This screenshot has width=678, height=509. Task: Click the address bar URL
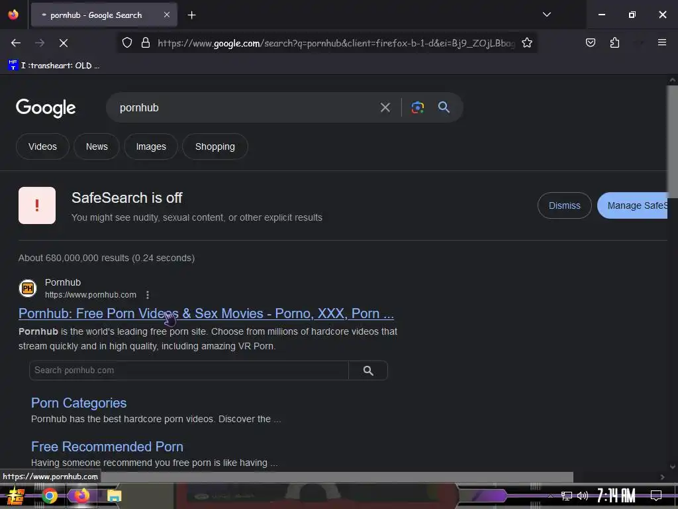[336, 43]
